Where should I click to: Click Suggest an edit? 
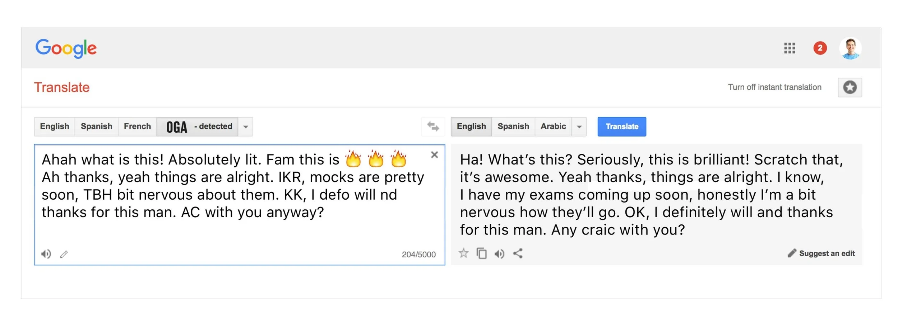point(821,253)
